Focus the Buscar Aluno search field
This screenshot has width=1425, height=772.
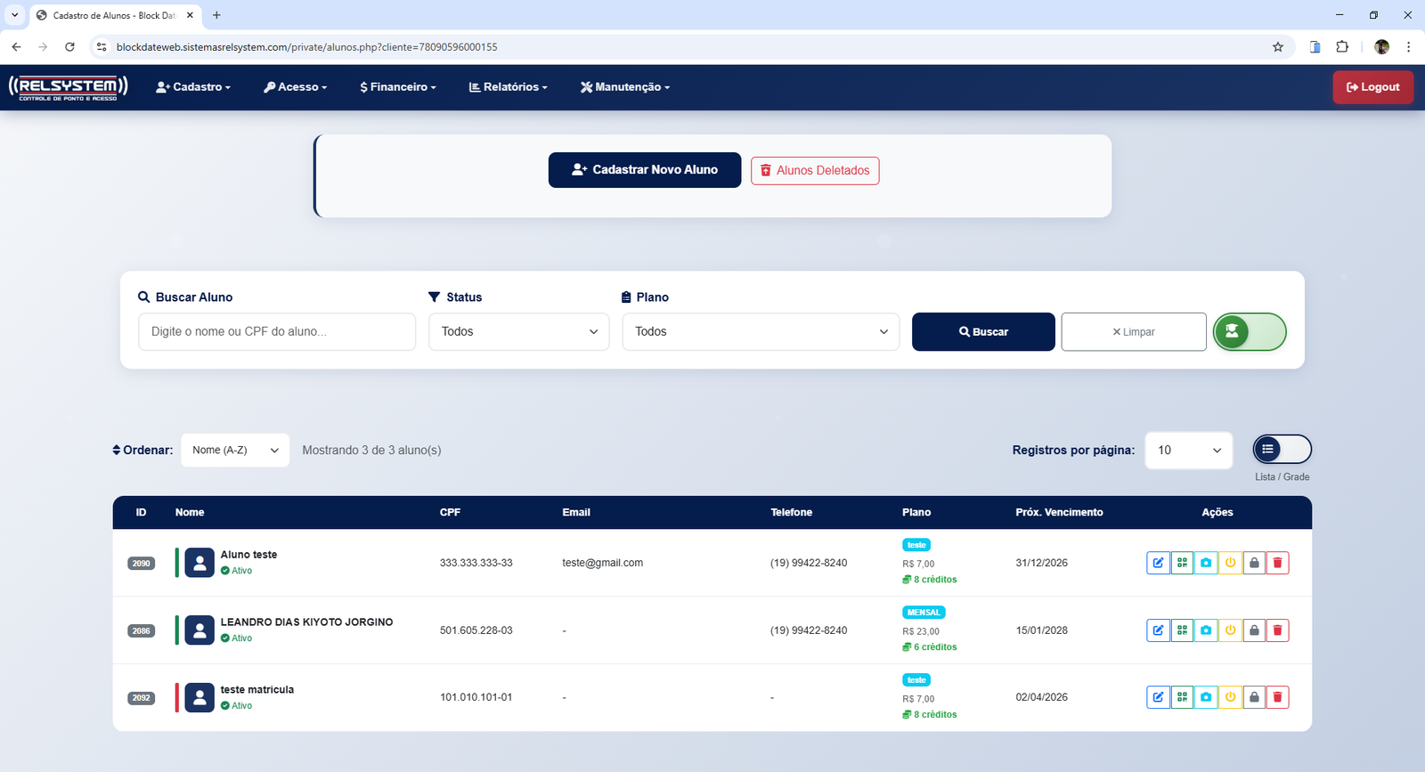[x=277, y=331]
